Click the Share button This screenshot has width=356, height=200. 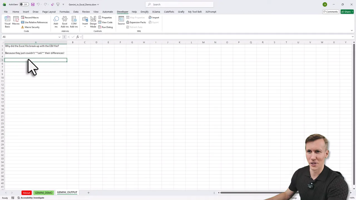(x=347, y=12)
